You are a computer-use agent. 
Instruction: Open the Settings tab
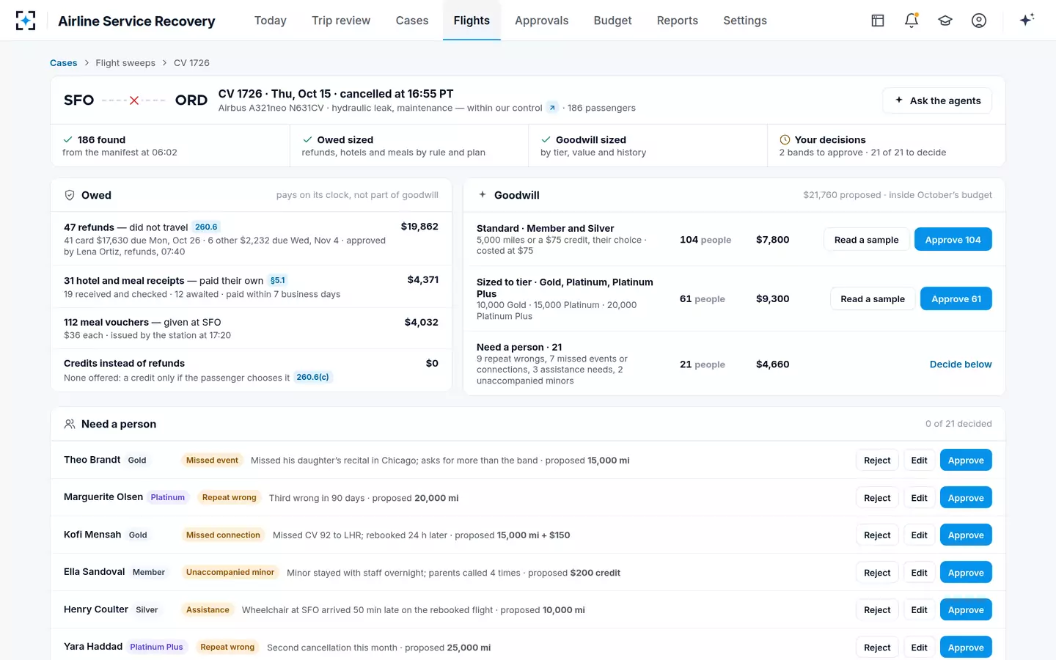(x=745, y=21)
